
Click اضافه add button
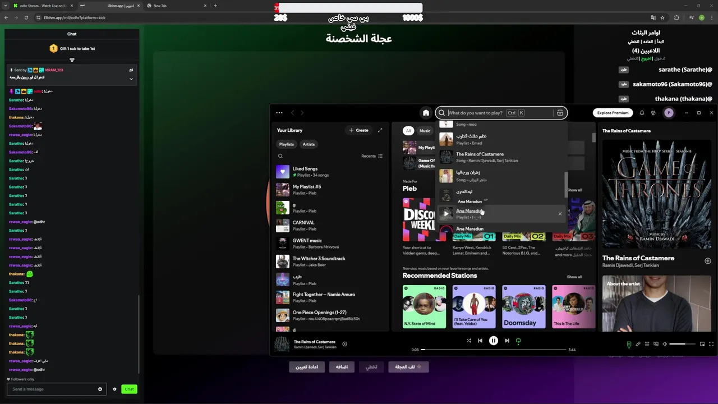[342, 367]
